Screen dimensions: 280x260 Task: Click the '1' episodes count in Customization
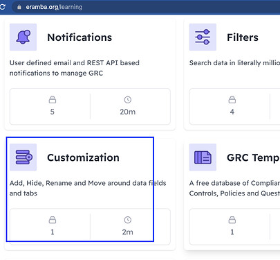[53, 232]
